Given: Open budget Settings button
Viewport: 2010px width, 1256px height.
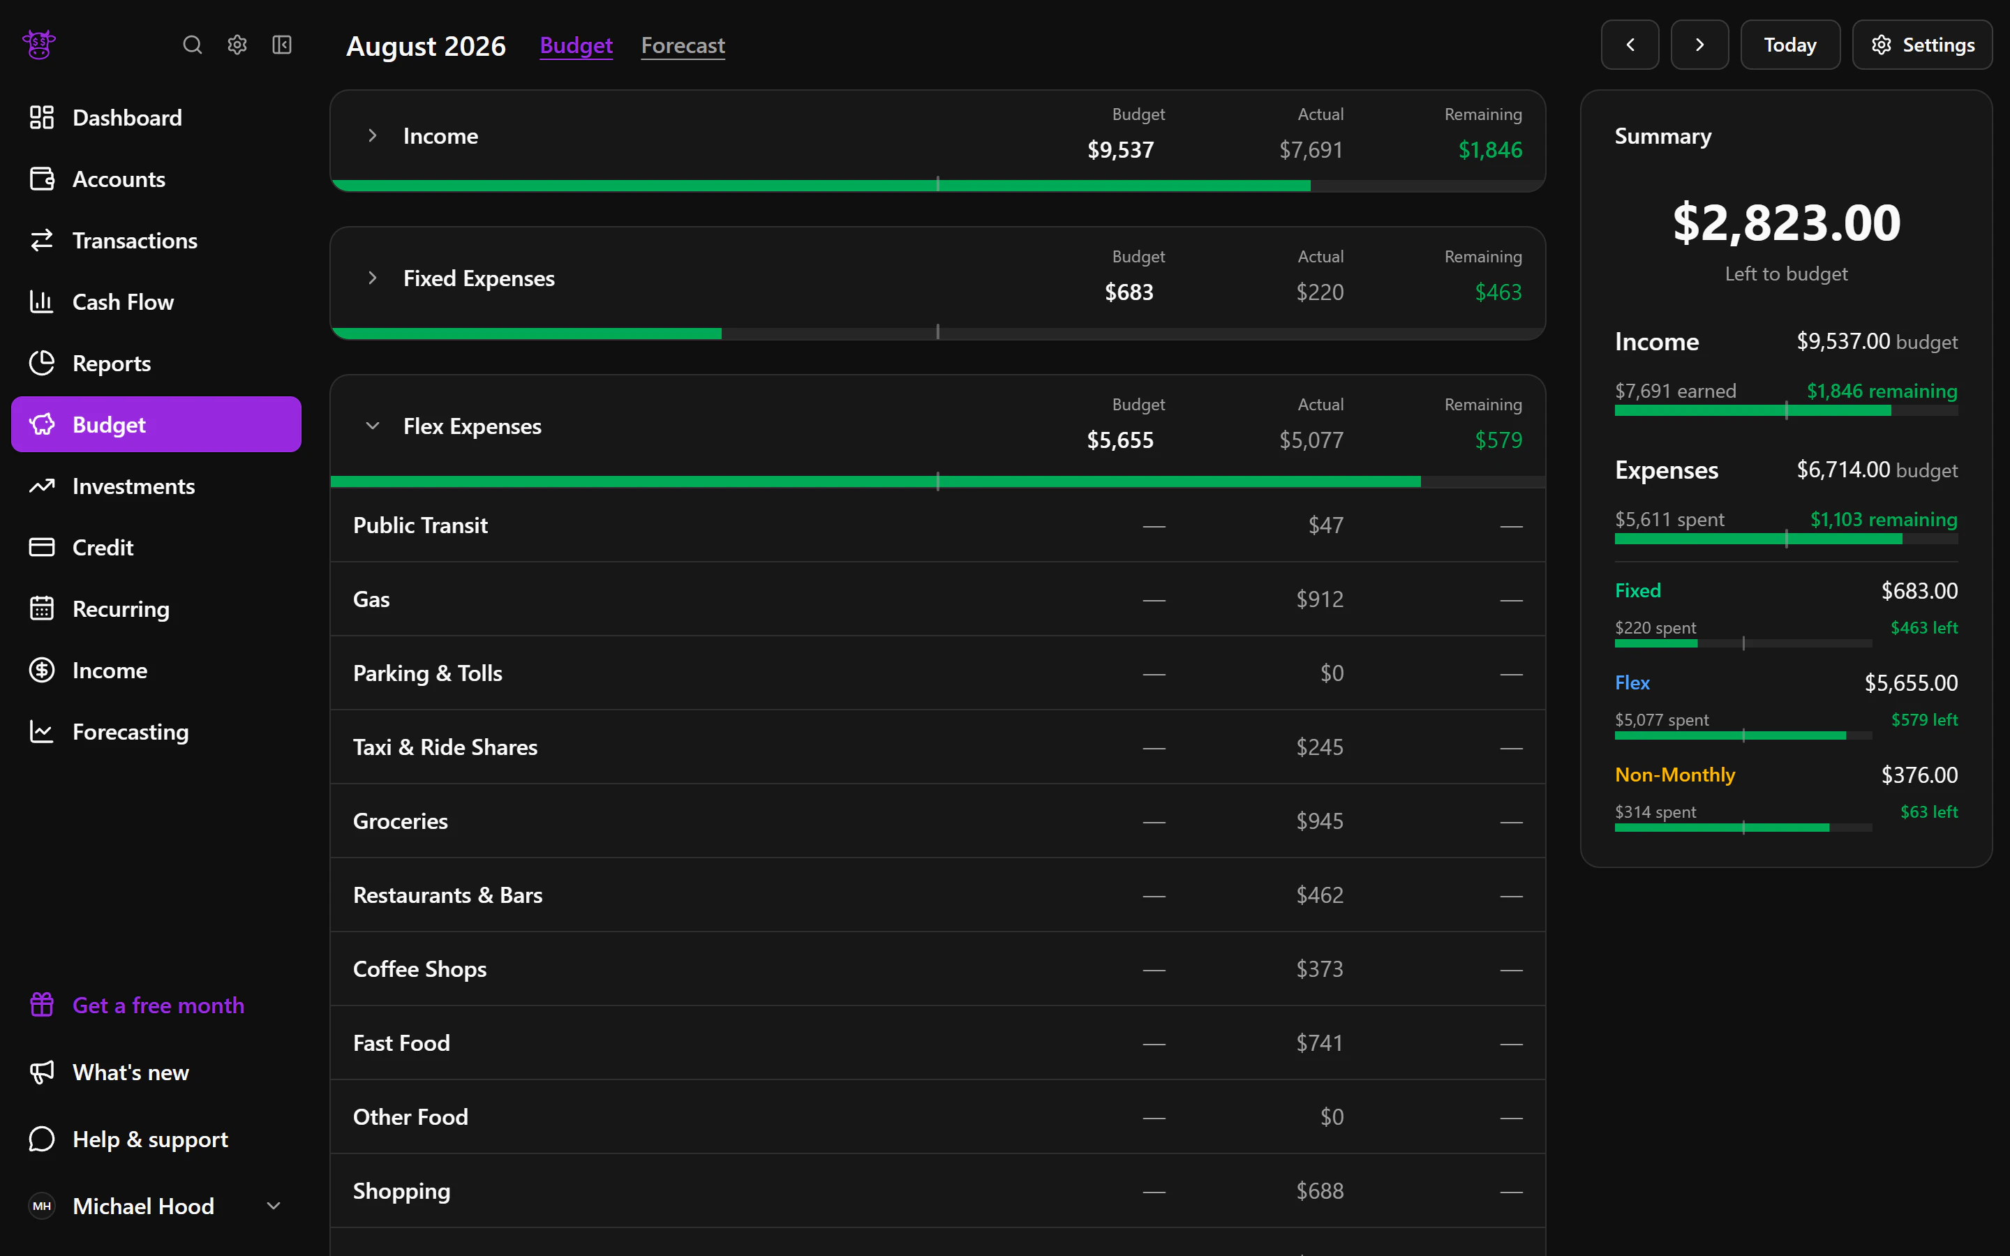Looking at the screenshot, I should coord(1922,45).
